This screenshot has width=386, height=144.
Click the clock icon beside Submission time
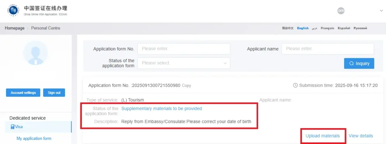(x=296, y=86)
